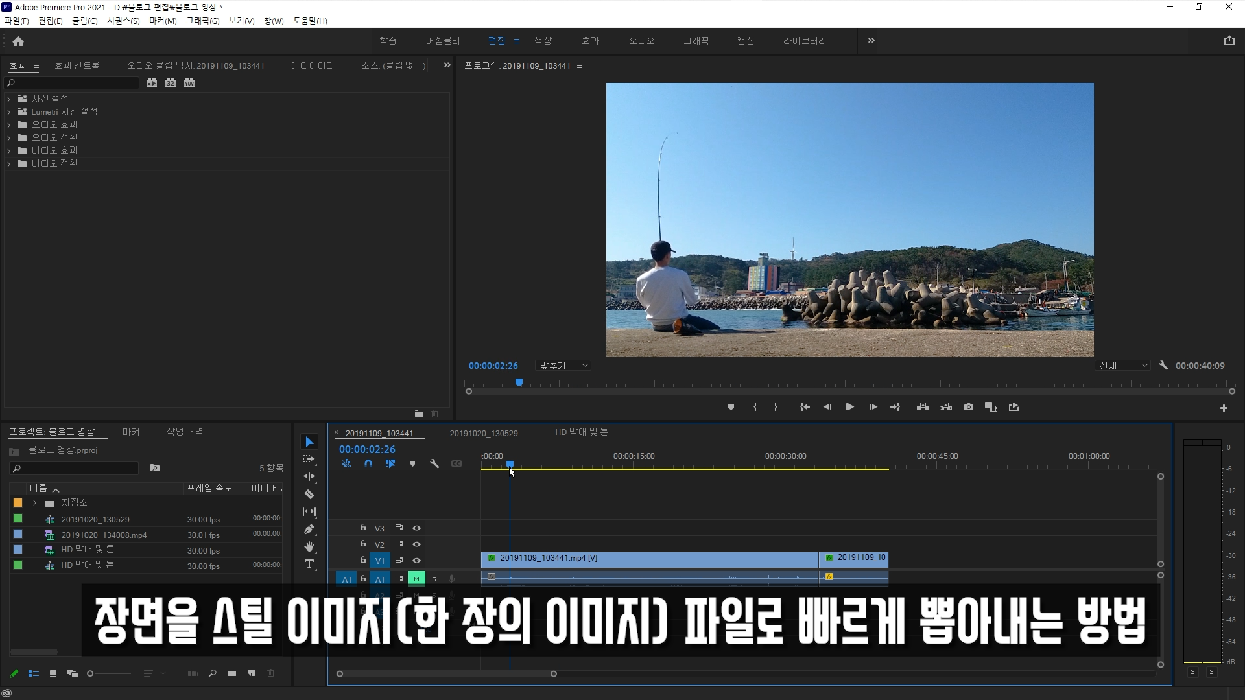Screen dimensions: 1245x700
Task: Open the 전체 playback resolution dropdown
Action: click(1123, 366)
